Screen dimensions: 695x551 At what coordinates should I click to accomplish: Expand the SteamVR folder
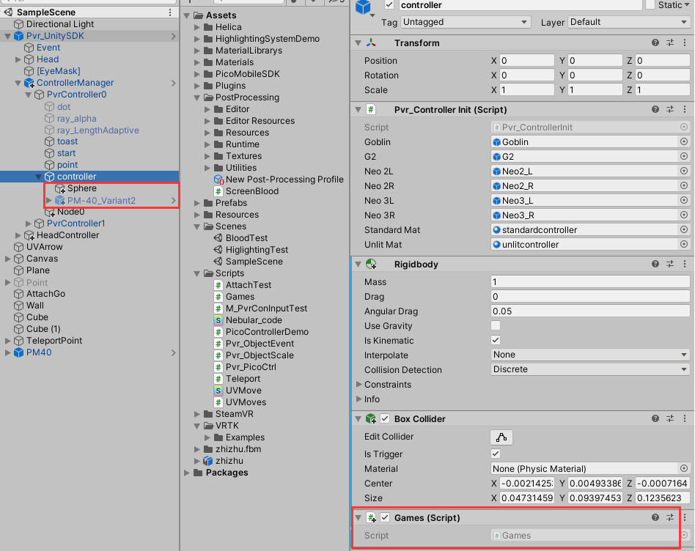point(196,414)
